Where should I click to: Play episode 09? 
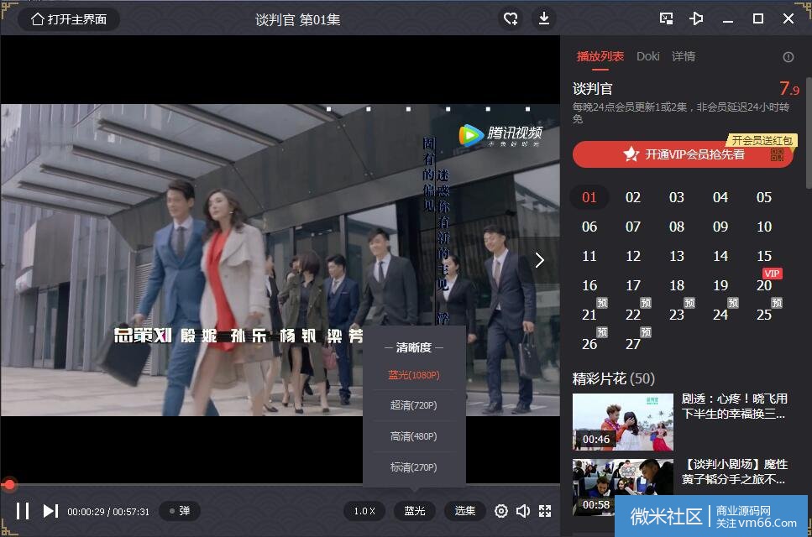pos(720,227)
